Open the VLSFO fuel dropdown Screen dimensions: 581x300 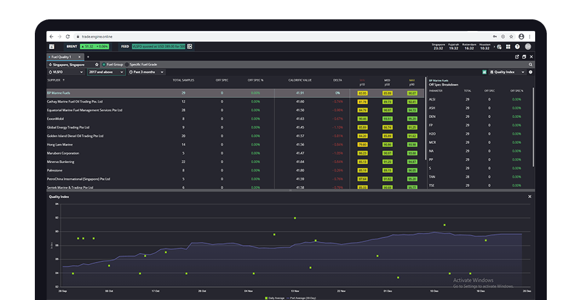point(66,72)
